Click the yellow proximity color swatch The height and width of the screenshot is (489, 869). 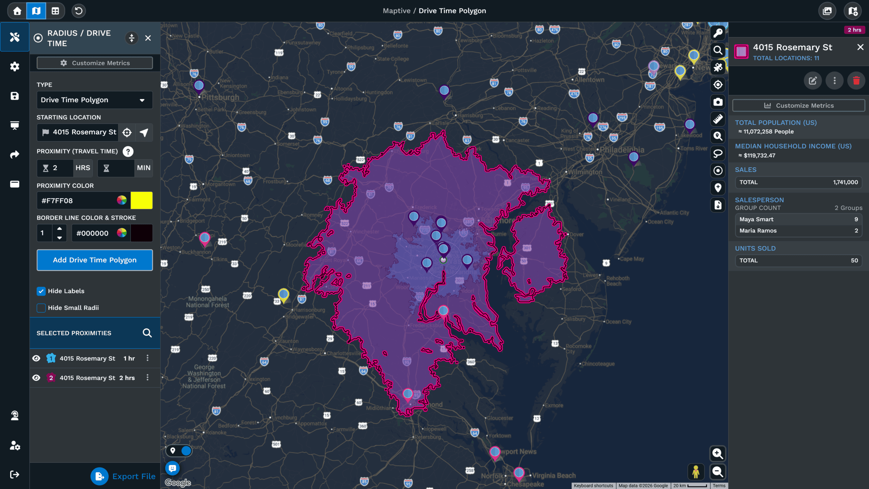tap(142, 201)
